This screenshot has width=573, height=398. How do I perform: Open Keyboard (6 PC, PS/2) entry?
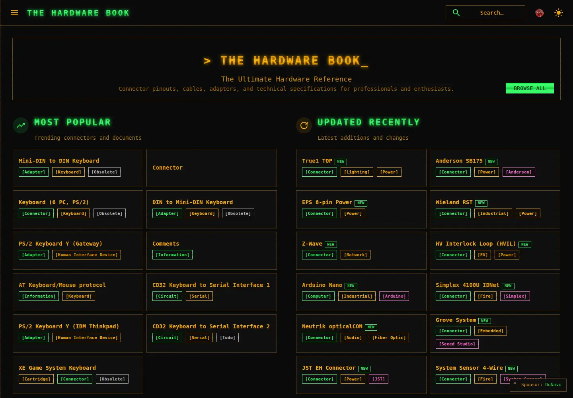point(78,209)
